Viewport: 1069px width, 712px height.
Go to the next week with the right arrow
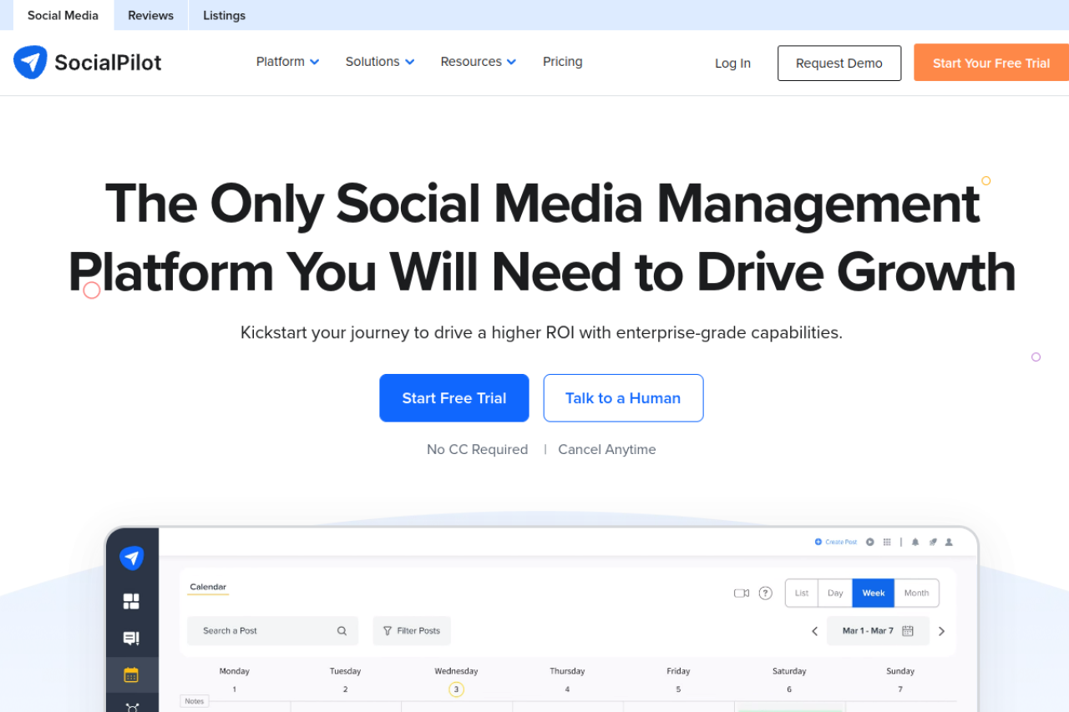pyautogui.click(x=941, y=631)
